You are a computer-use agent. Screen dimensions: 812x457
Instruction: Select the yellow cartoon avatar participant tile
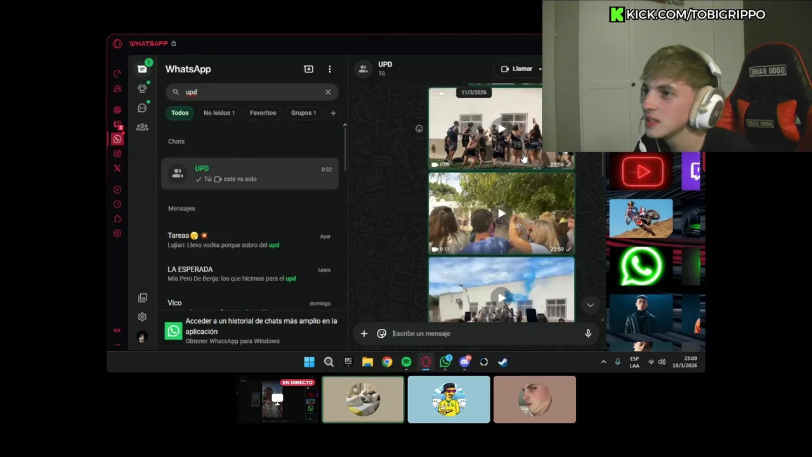coord(449,399)
